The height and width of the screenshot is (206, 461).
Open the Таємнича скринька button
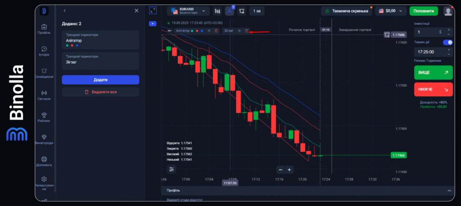[x=346, y=11]
